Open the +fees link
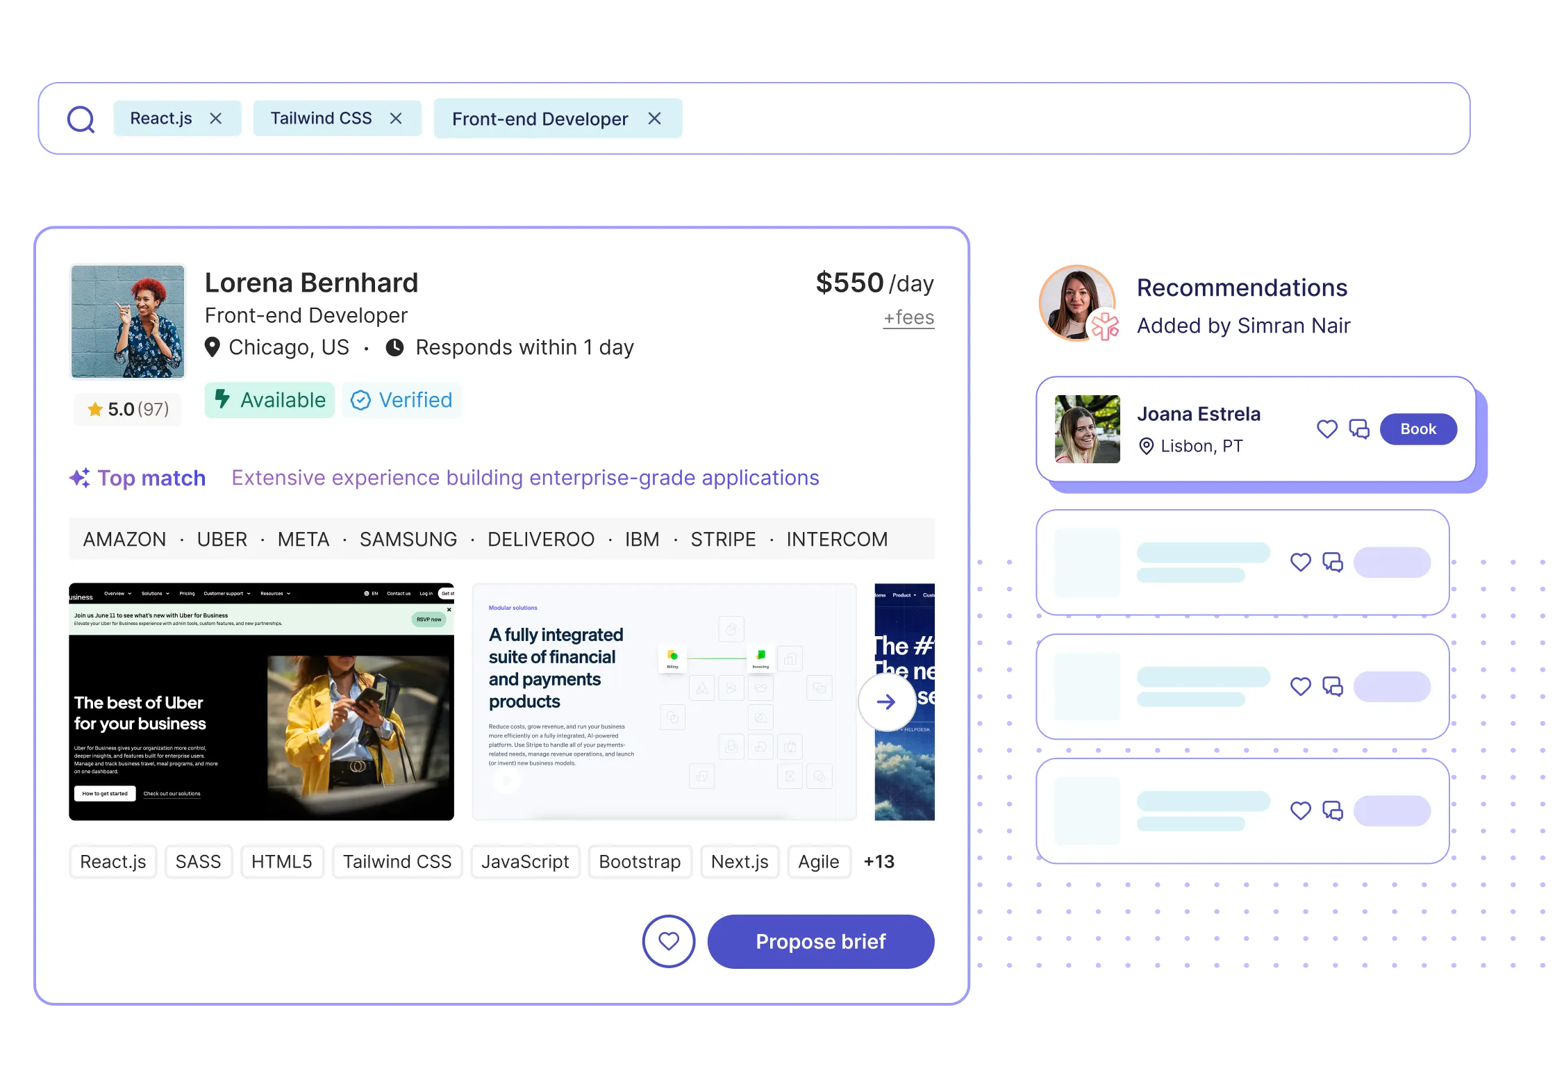 908,317
